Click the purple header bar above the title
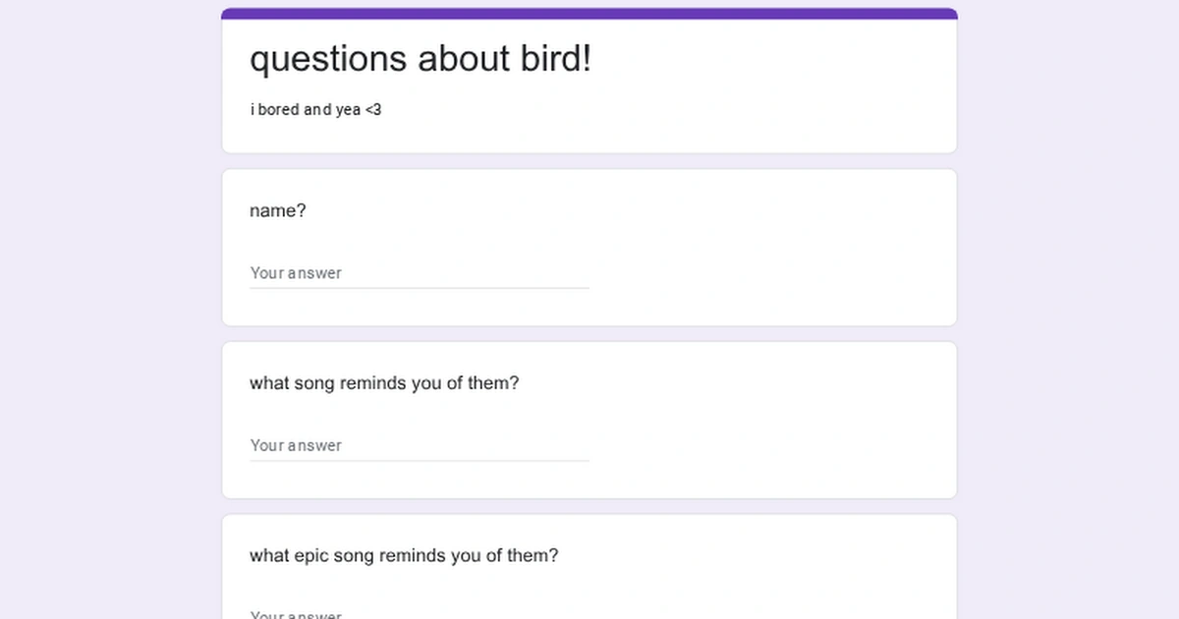 (588, 12)
